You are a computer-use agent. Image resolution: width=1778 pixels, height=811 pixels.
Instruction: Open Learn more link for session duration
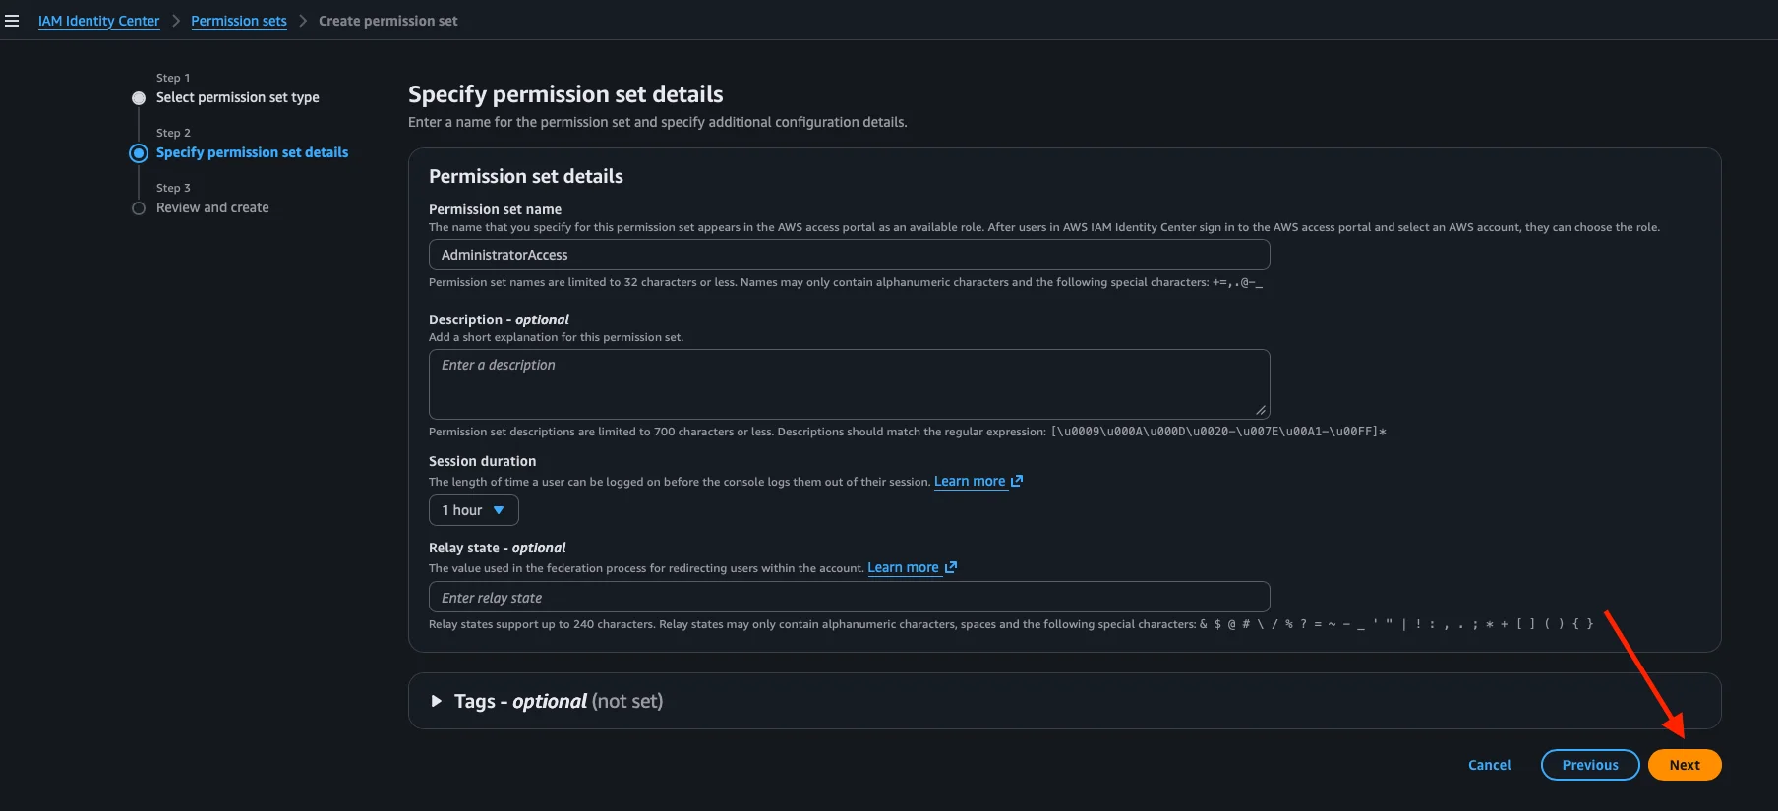(970, 481)
